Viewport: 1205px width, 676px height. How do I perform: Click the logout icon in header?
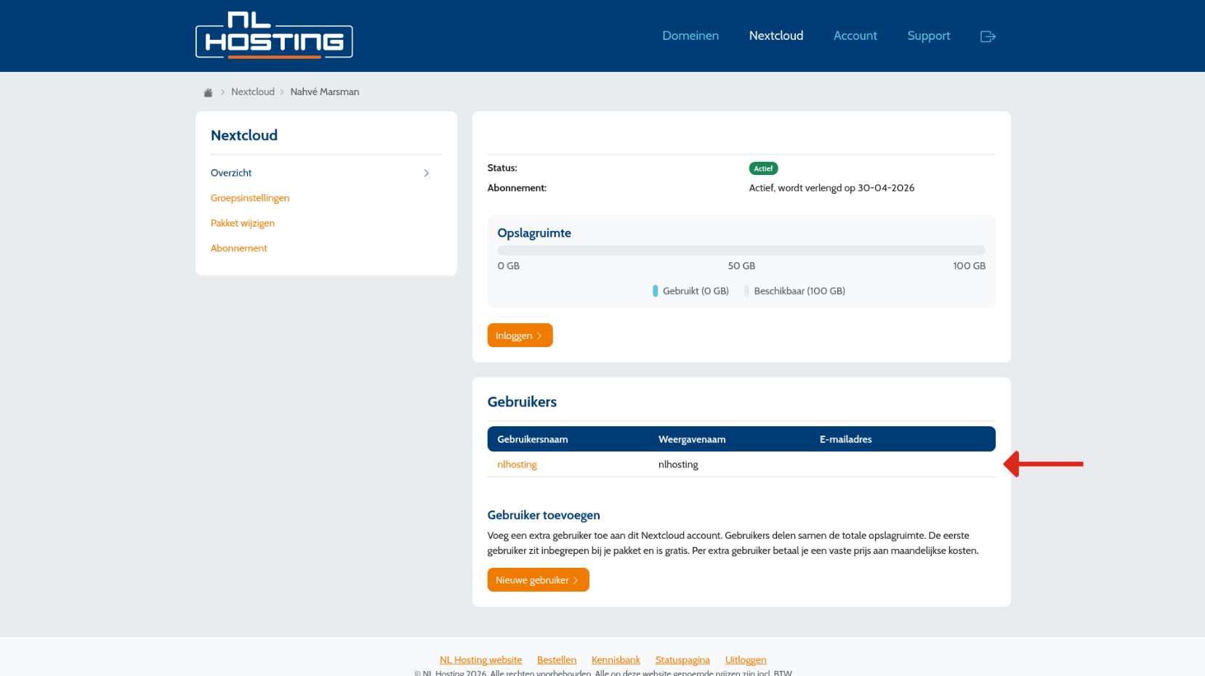tap(988, 36)
